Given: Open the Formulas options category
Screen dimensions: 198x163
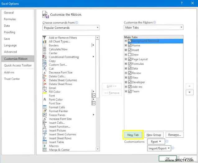Looking at the screenshot, I should (x=10, y=19).
